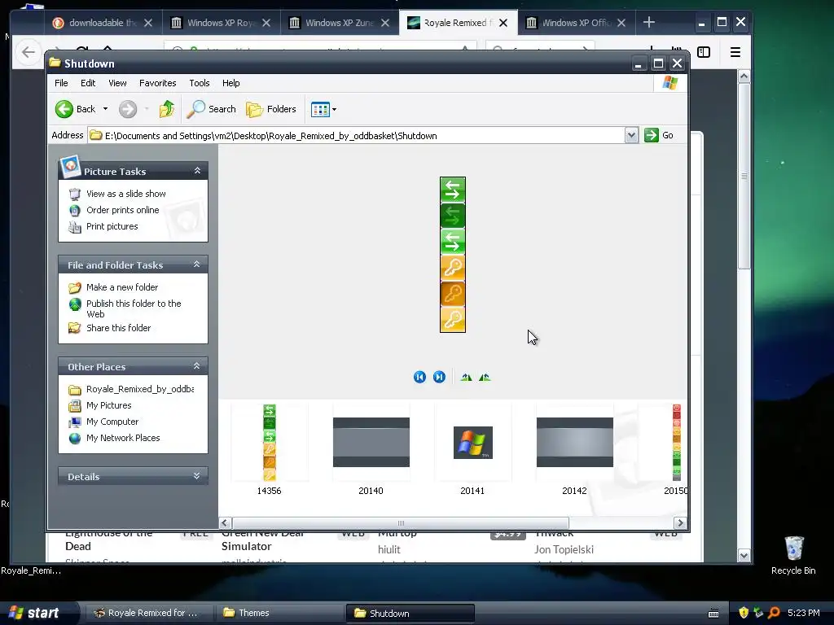Switch to Windows XP Zune browser tab
This screenshot has width=834, height=625.
[x=340, y=23]
